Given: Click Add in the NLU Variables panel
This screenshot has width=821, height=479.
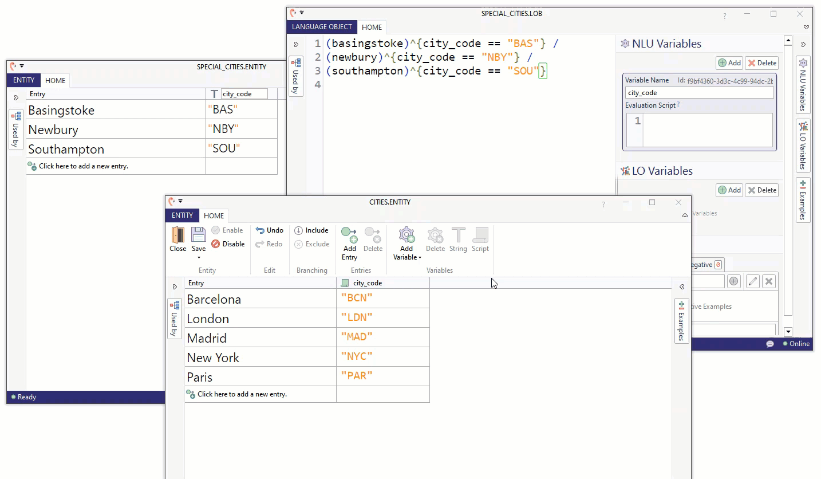Looking at the screenshot, I should click(x=729, y=62).
